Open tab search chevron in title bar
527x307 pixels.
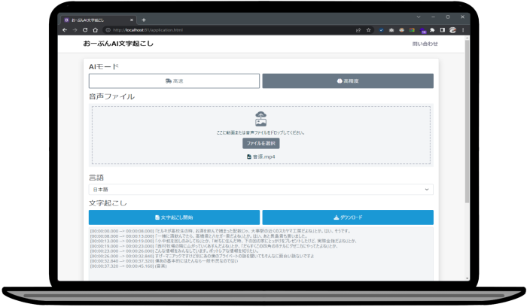coord(419,17)
